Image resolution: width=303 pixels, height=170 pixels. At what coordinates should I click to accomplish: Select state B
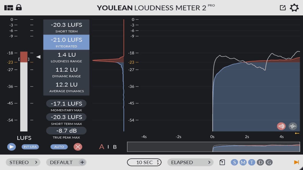click(x=115, y=147)
